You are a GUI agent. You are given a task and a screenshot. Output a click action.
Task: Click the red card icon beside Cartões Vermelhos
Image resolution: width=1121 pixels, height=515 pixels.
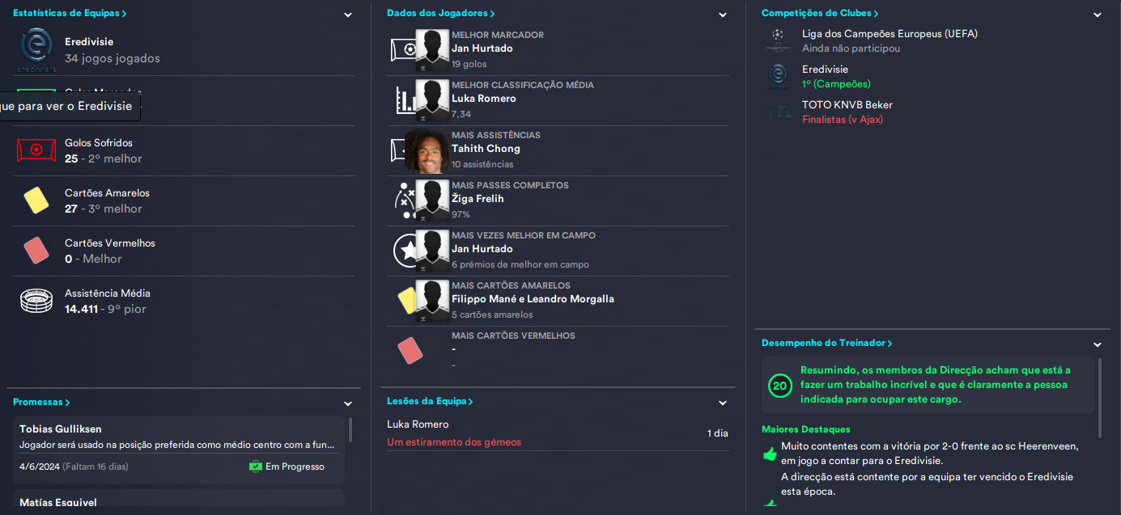(x=36, y=250)
